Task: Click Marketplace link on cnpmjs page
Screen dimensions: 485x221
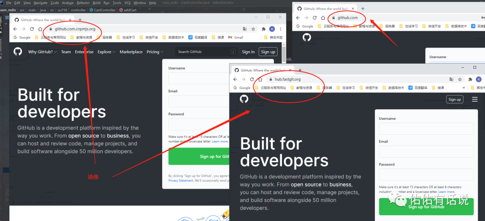Action: point(131,52)
